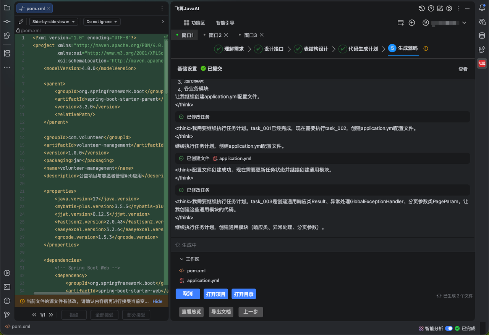
Task: Open the Terminal tool window
Action: [x=7, y=287]
